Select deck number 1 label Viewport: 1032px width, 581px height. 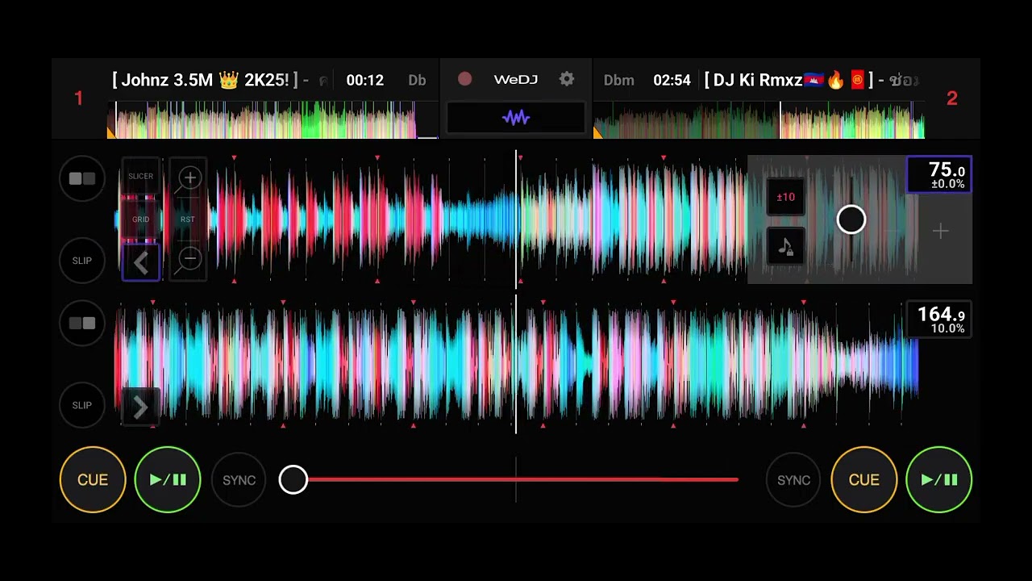(78, 98)
